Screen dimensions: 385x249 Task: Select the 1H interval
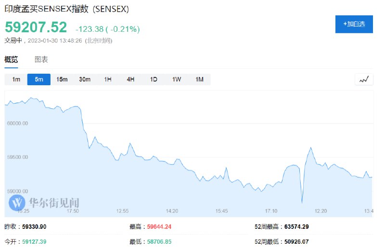[107, 79]
